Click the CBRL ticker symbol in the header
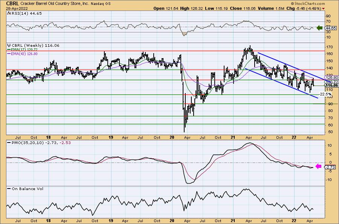 pos(12,3)
